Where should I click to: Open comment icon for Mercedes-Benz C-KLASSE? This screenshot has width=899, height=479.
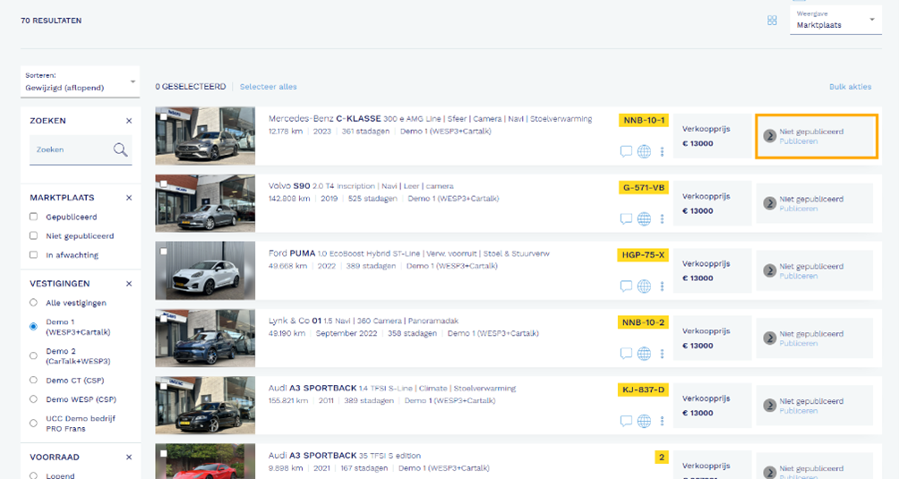pyautogui.click(x=626, y=151)
